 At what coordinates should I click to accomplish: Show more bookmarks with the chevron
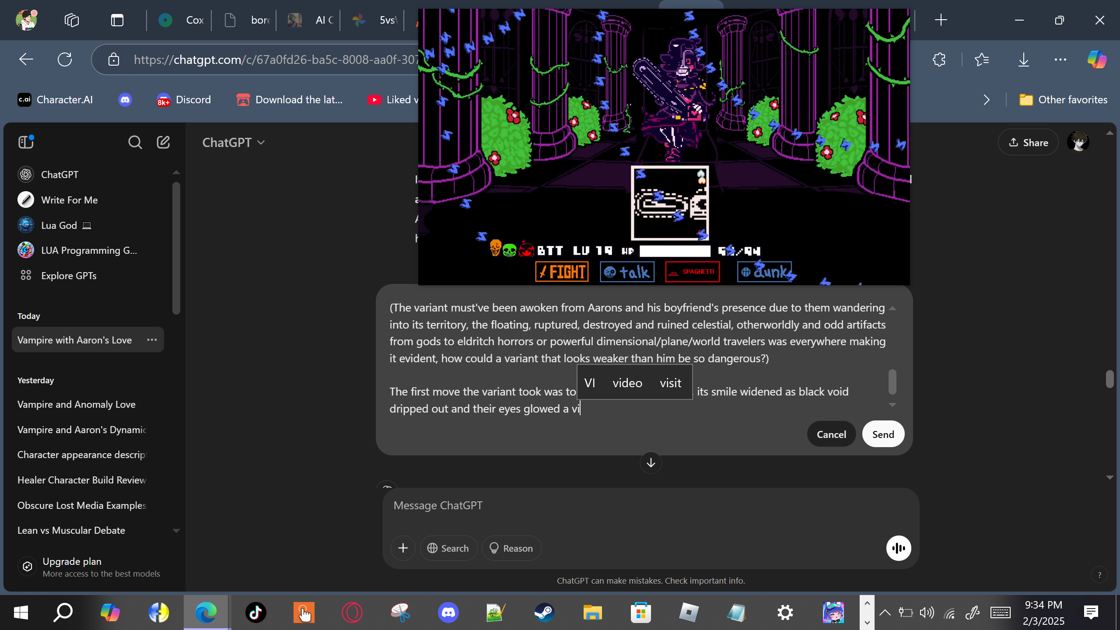coord(987,100)
